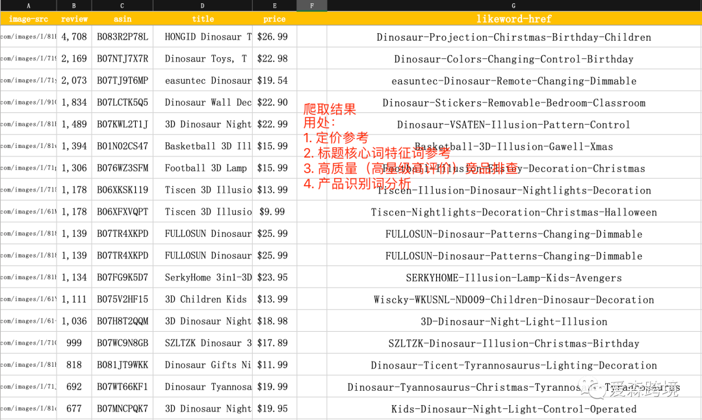Image resolution: width=702 pixels, height=420 pixels.
Task: Select asin cell B07WC9N8GB
Action: point(122,343)
